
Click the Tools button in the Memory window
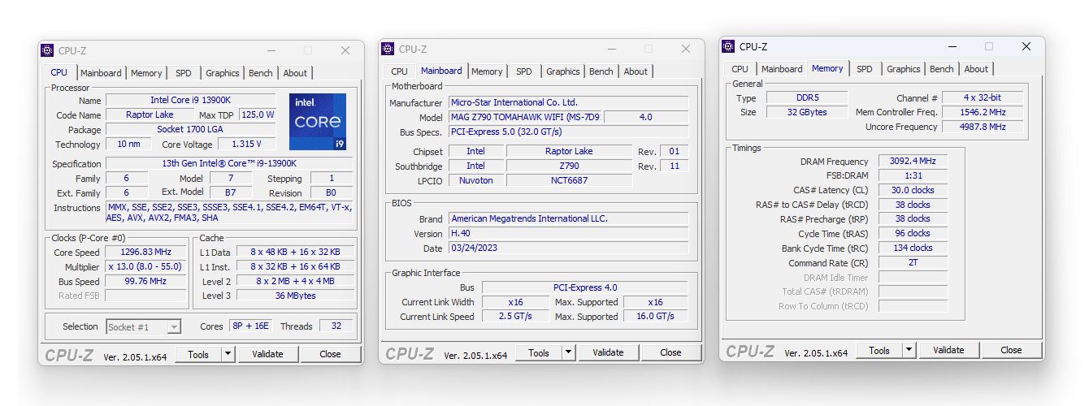[879, 350]
